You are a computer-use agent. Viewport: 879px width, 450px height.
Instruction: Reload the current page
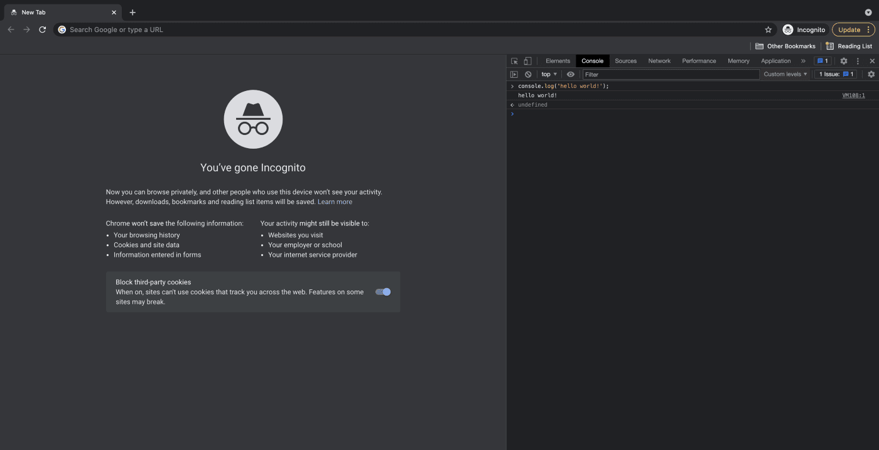[43, 29]
